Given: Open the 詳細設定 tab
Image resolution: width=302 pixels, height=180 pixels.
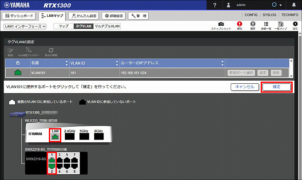Looking at the screenshot, I should [x=114, y=16].
